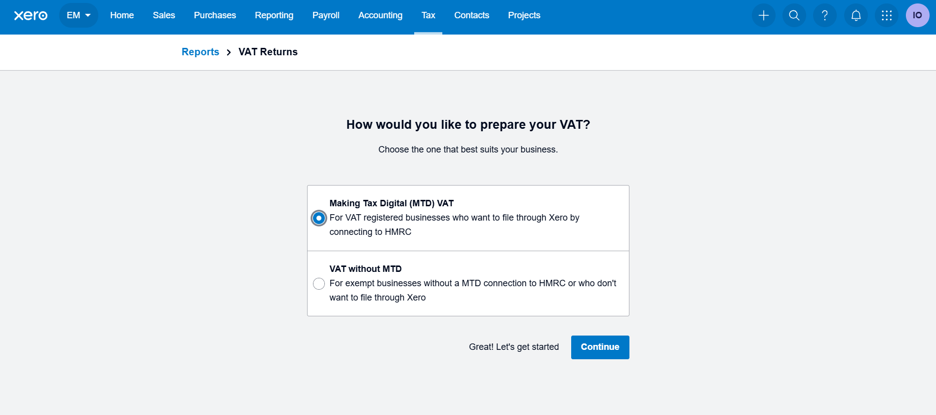Navigate back via Reports breadcrumb link

click(200, 52)
